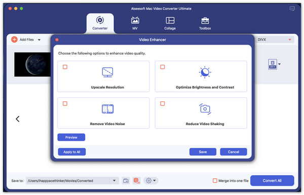The image size is (304, 195).
Task: Check the Remove Video Noise checkbox
Action: 65,103
